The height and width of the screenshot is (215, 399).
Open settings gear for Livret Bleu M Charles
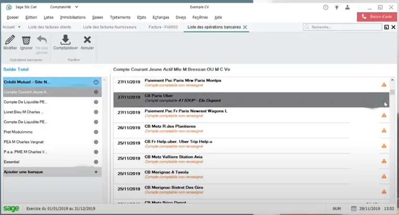(x=96, y=112)
